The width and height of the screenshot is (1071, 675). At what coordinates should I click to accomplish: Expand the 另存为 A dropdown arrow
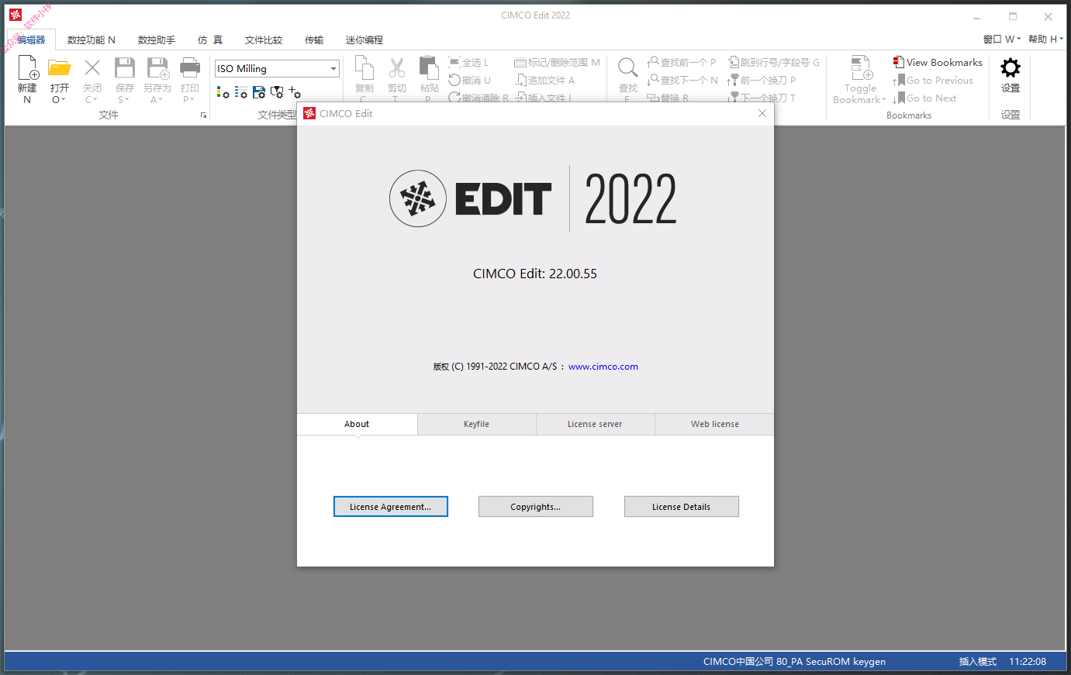point(161,100)
